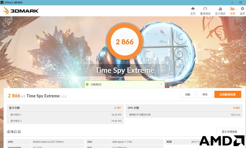The height and width of the screenshot is (148, 246).
Task: Click the CPU score value 3 423
Action: (236, 108)
